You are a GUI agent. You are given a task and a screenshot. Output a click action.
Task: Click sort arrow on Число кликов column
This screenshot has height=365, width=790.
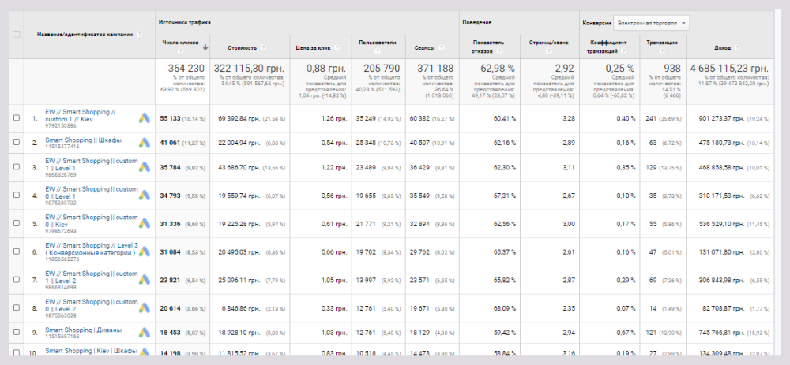pos(206,47)
